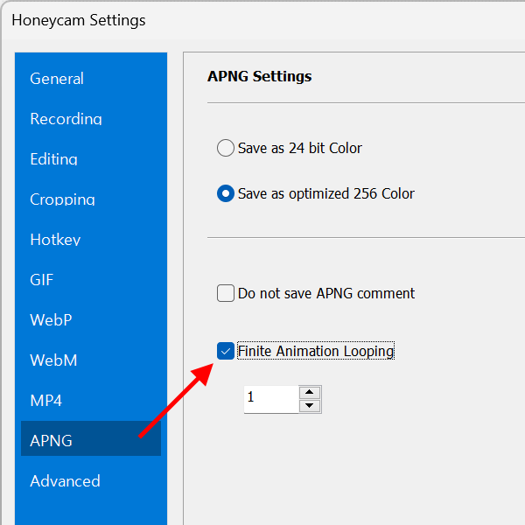Viewport: 525px width, 525px height.
Task: Click the loop count number field
Action: click(269, 398)
